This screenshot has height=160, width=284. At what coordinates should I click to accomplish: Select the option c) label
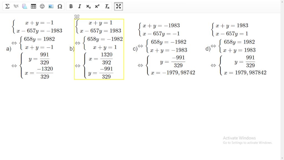135,49
